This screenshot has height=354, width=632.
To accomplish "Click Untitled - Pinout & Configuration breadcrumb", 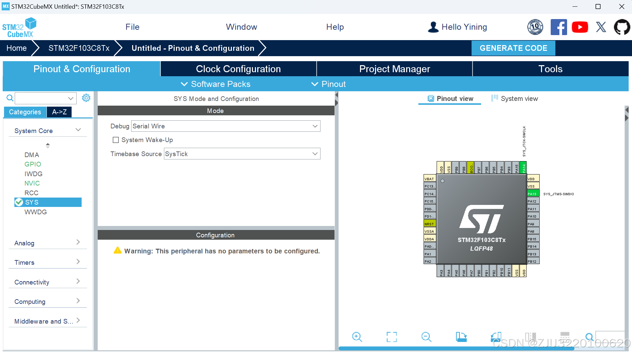I will pos(193,48).
